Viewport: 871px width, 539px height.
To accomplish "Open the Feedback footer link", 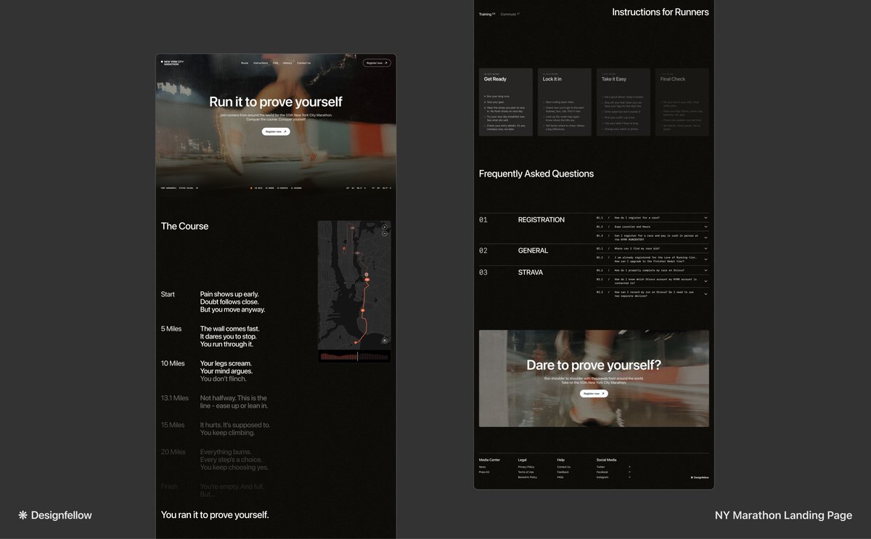I will [563, 472].
